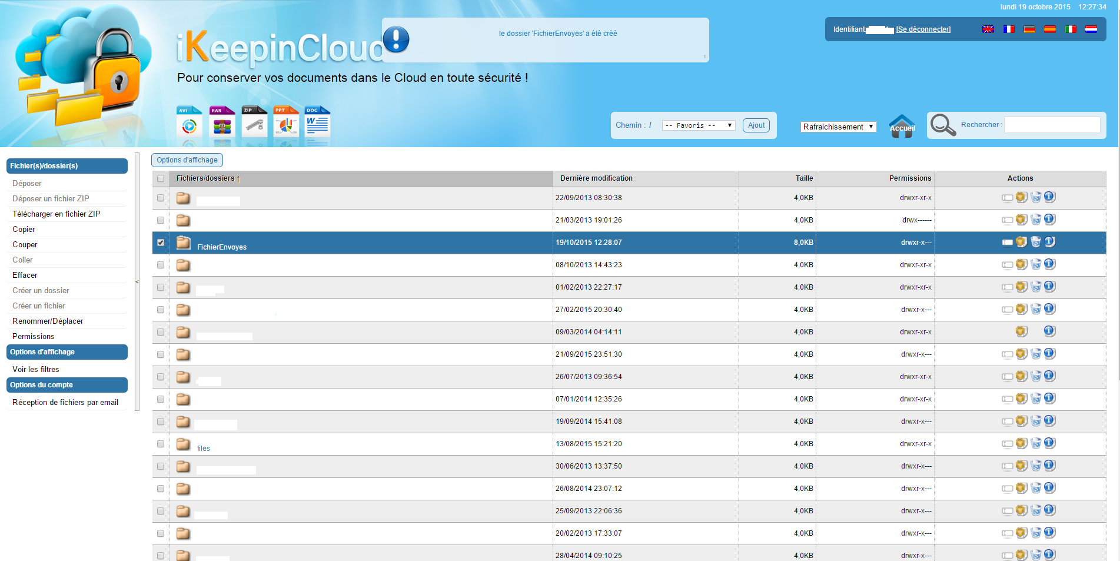
Task: Select Permissions in the sidebar menu
Action: 33,336
